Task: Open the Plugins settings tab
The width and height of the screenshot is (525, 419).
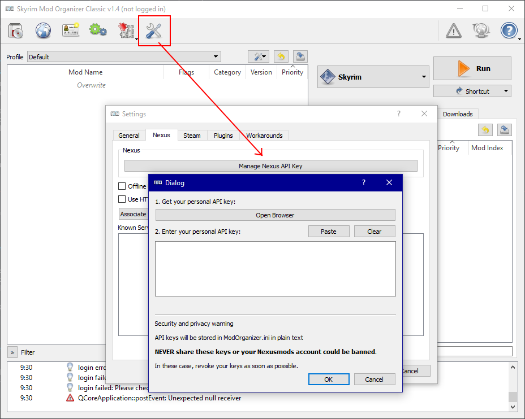Action: click(223, 136)
